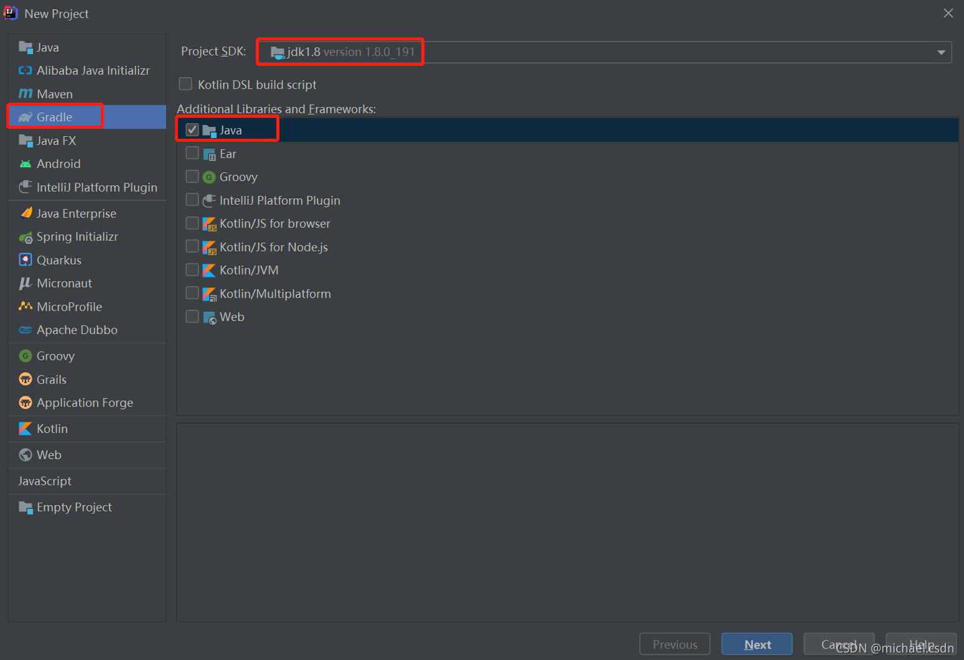Screen dimensions: 964x660
Task: Choose the Groovy icon in sidebar
Action: (26, 356)
